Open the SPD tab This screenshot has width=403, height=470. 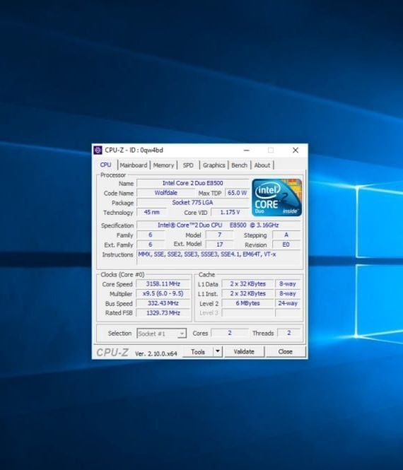click(188, 165)
